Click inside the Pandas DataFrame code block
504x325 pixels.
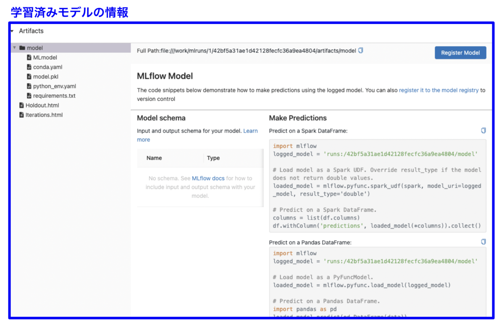coord(378,282)
